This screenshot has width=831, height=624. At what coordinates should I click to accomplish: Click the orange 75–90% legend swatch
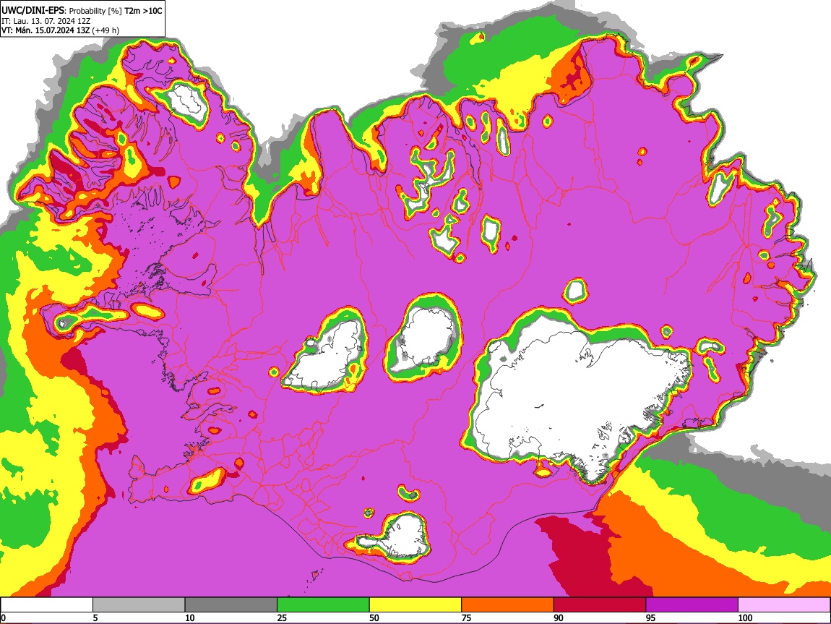[x=508, y=605]
